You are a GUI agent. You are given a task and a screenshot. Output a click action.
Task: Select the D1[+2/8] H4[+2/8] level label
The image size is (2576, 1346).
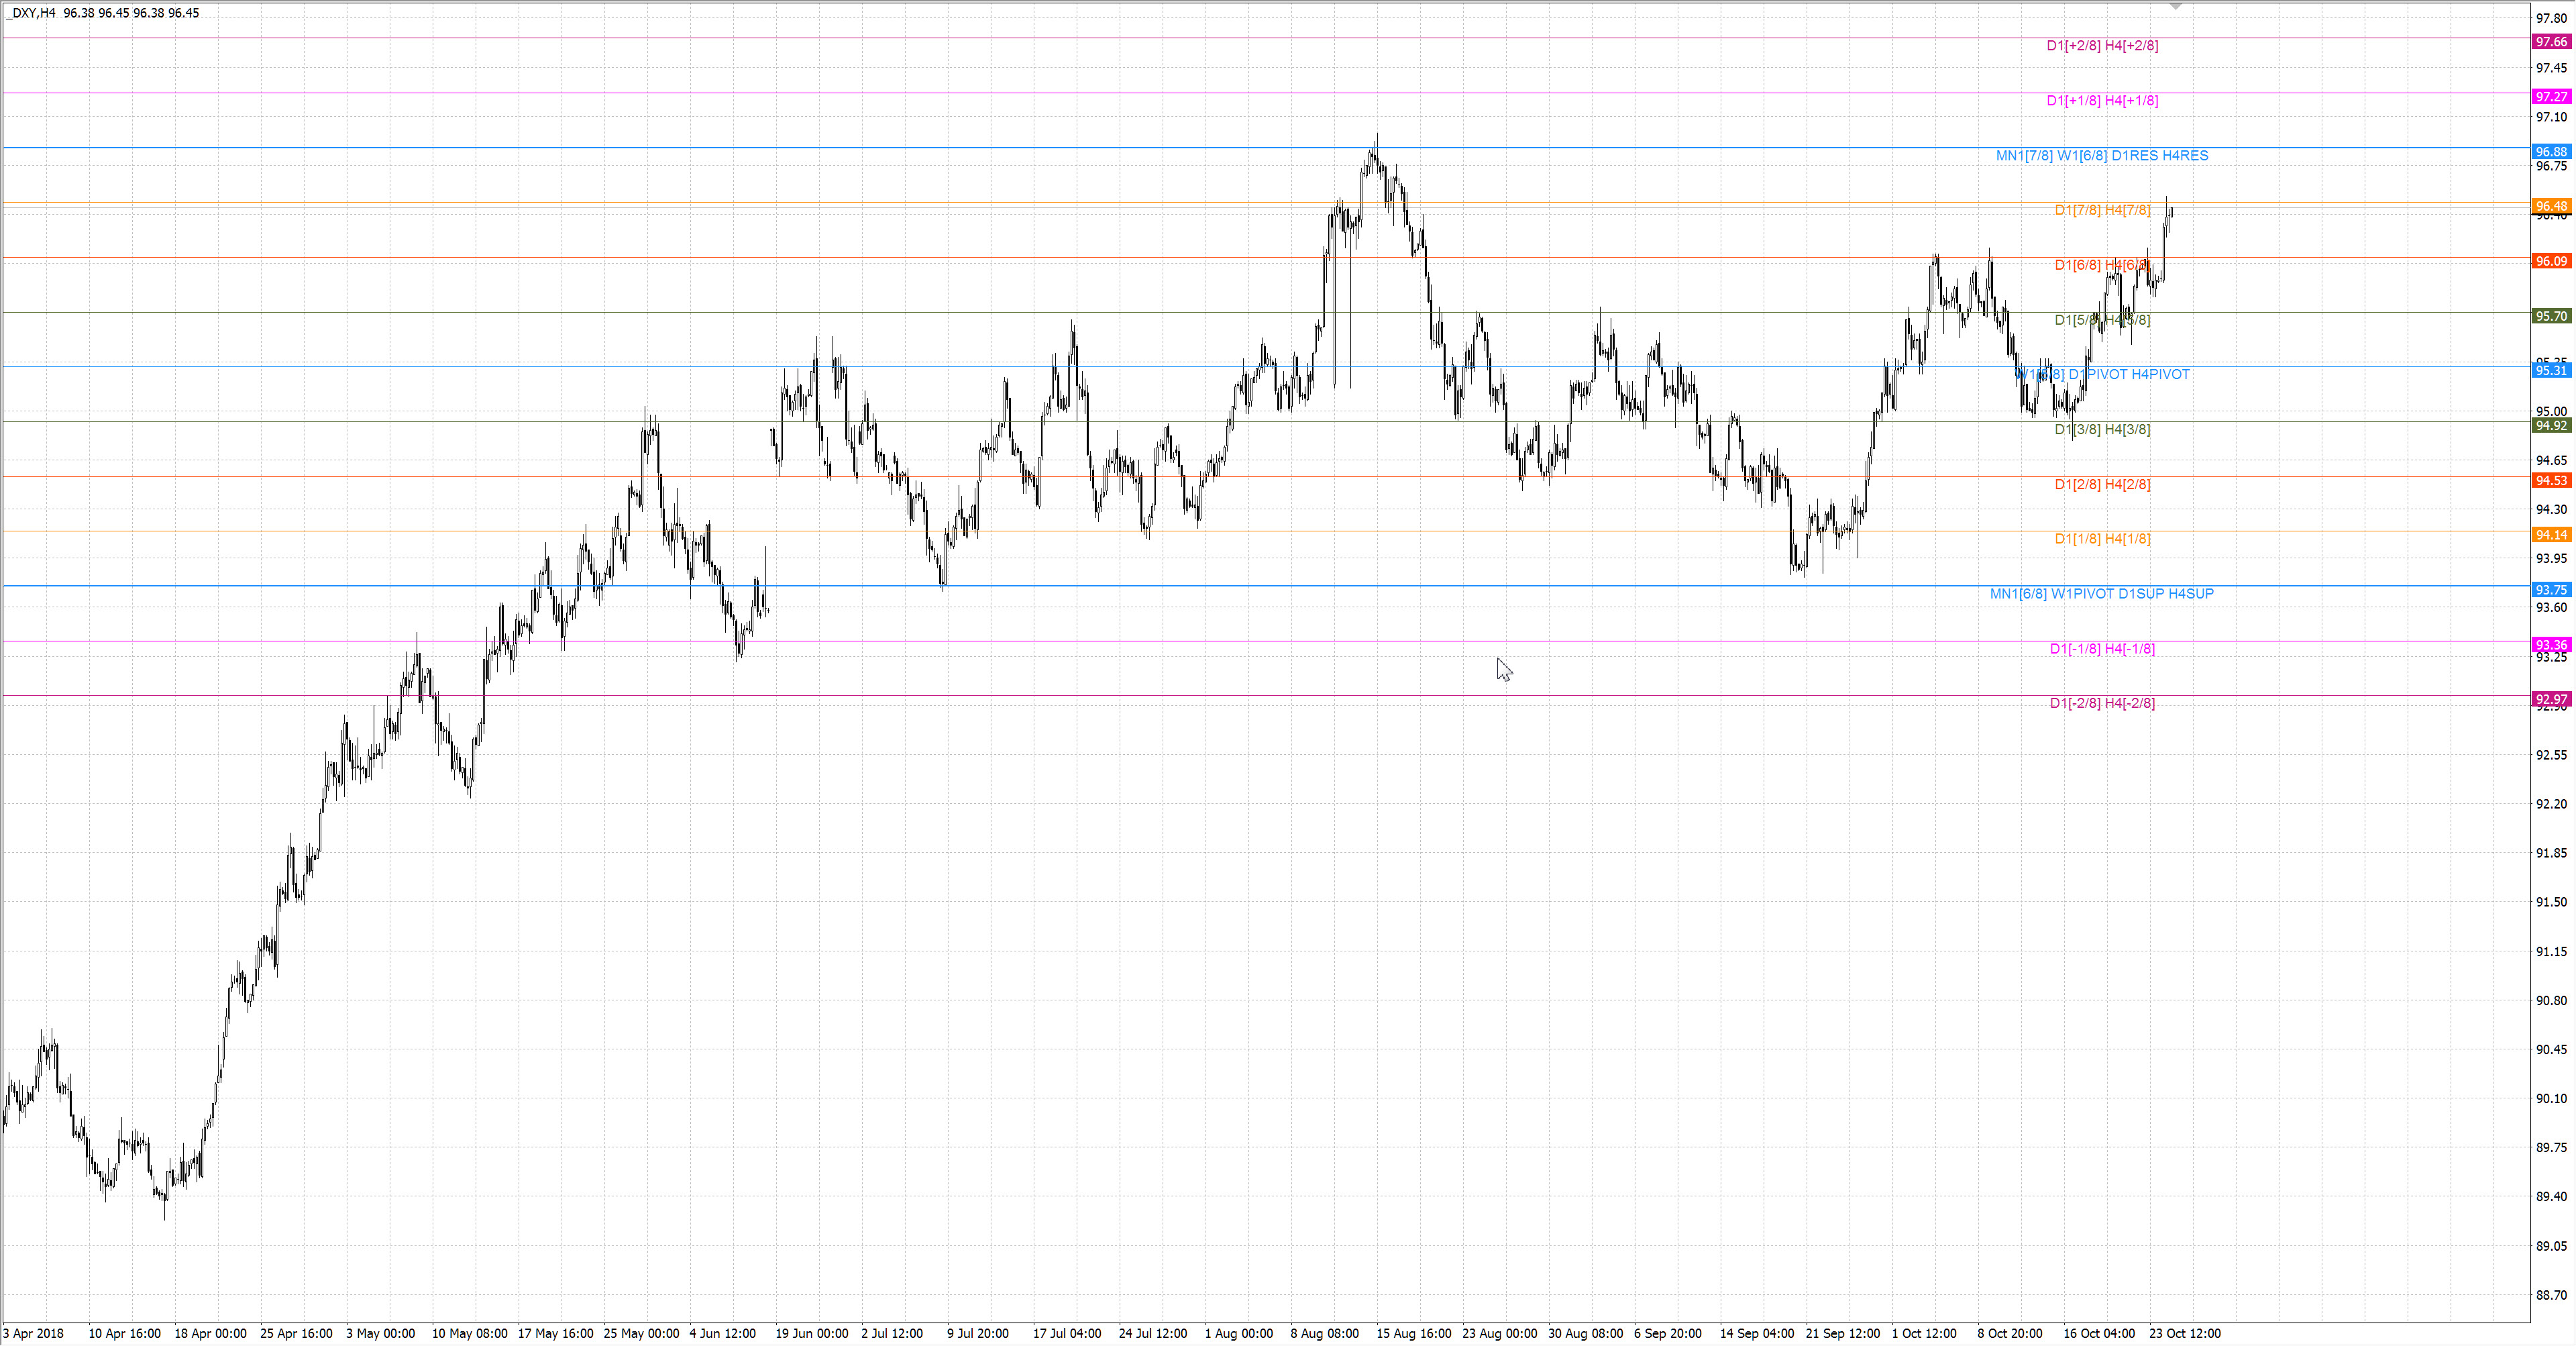point(2101,46)
